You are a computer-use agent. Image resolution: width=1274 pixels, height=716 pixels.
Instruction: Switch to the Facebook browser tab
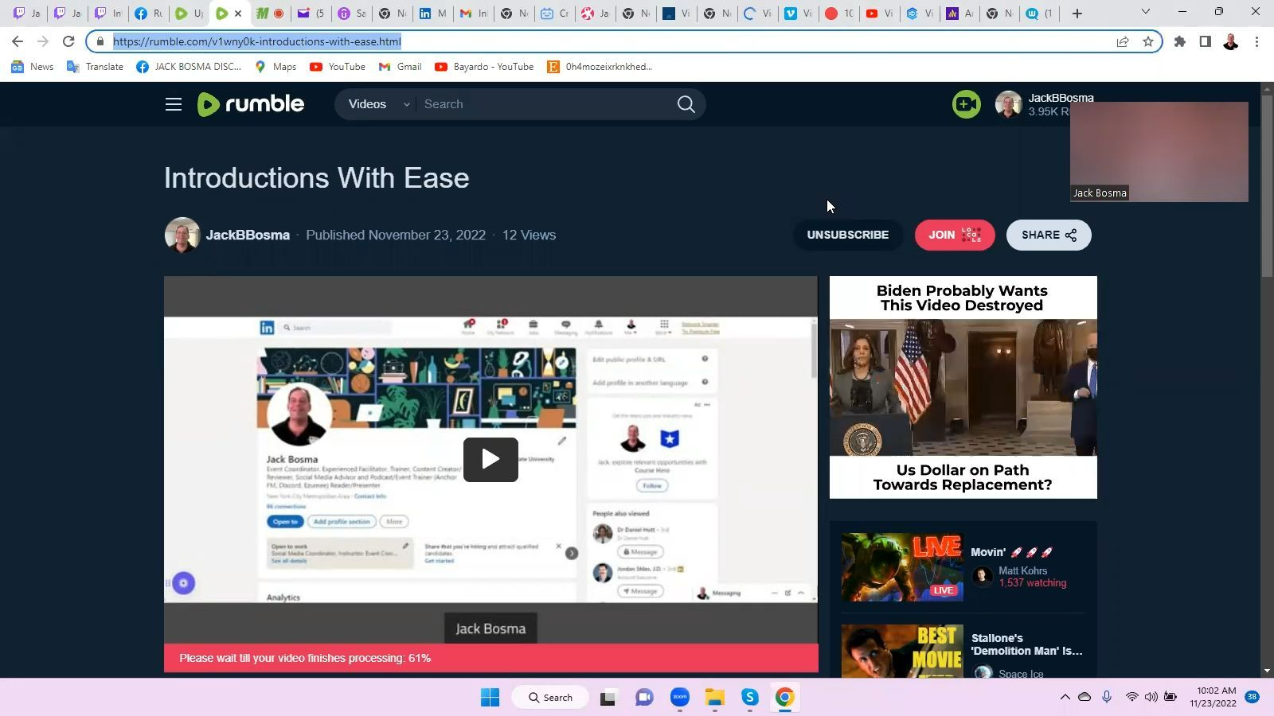(x=148, y=13)
